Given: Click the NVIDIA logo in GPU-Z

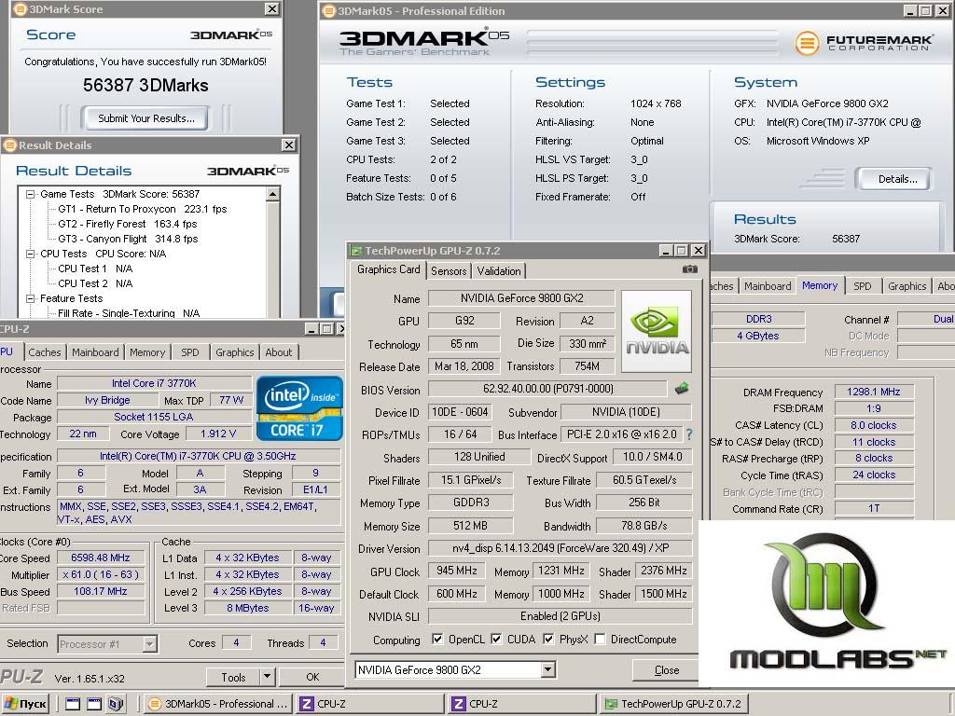Looking at the screenshot, I should [657, 331].
